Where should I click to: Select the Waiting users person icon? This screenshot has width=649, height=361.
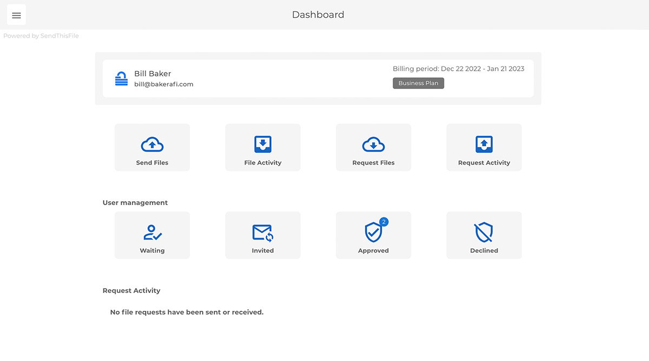point(152,233)
